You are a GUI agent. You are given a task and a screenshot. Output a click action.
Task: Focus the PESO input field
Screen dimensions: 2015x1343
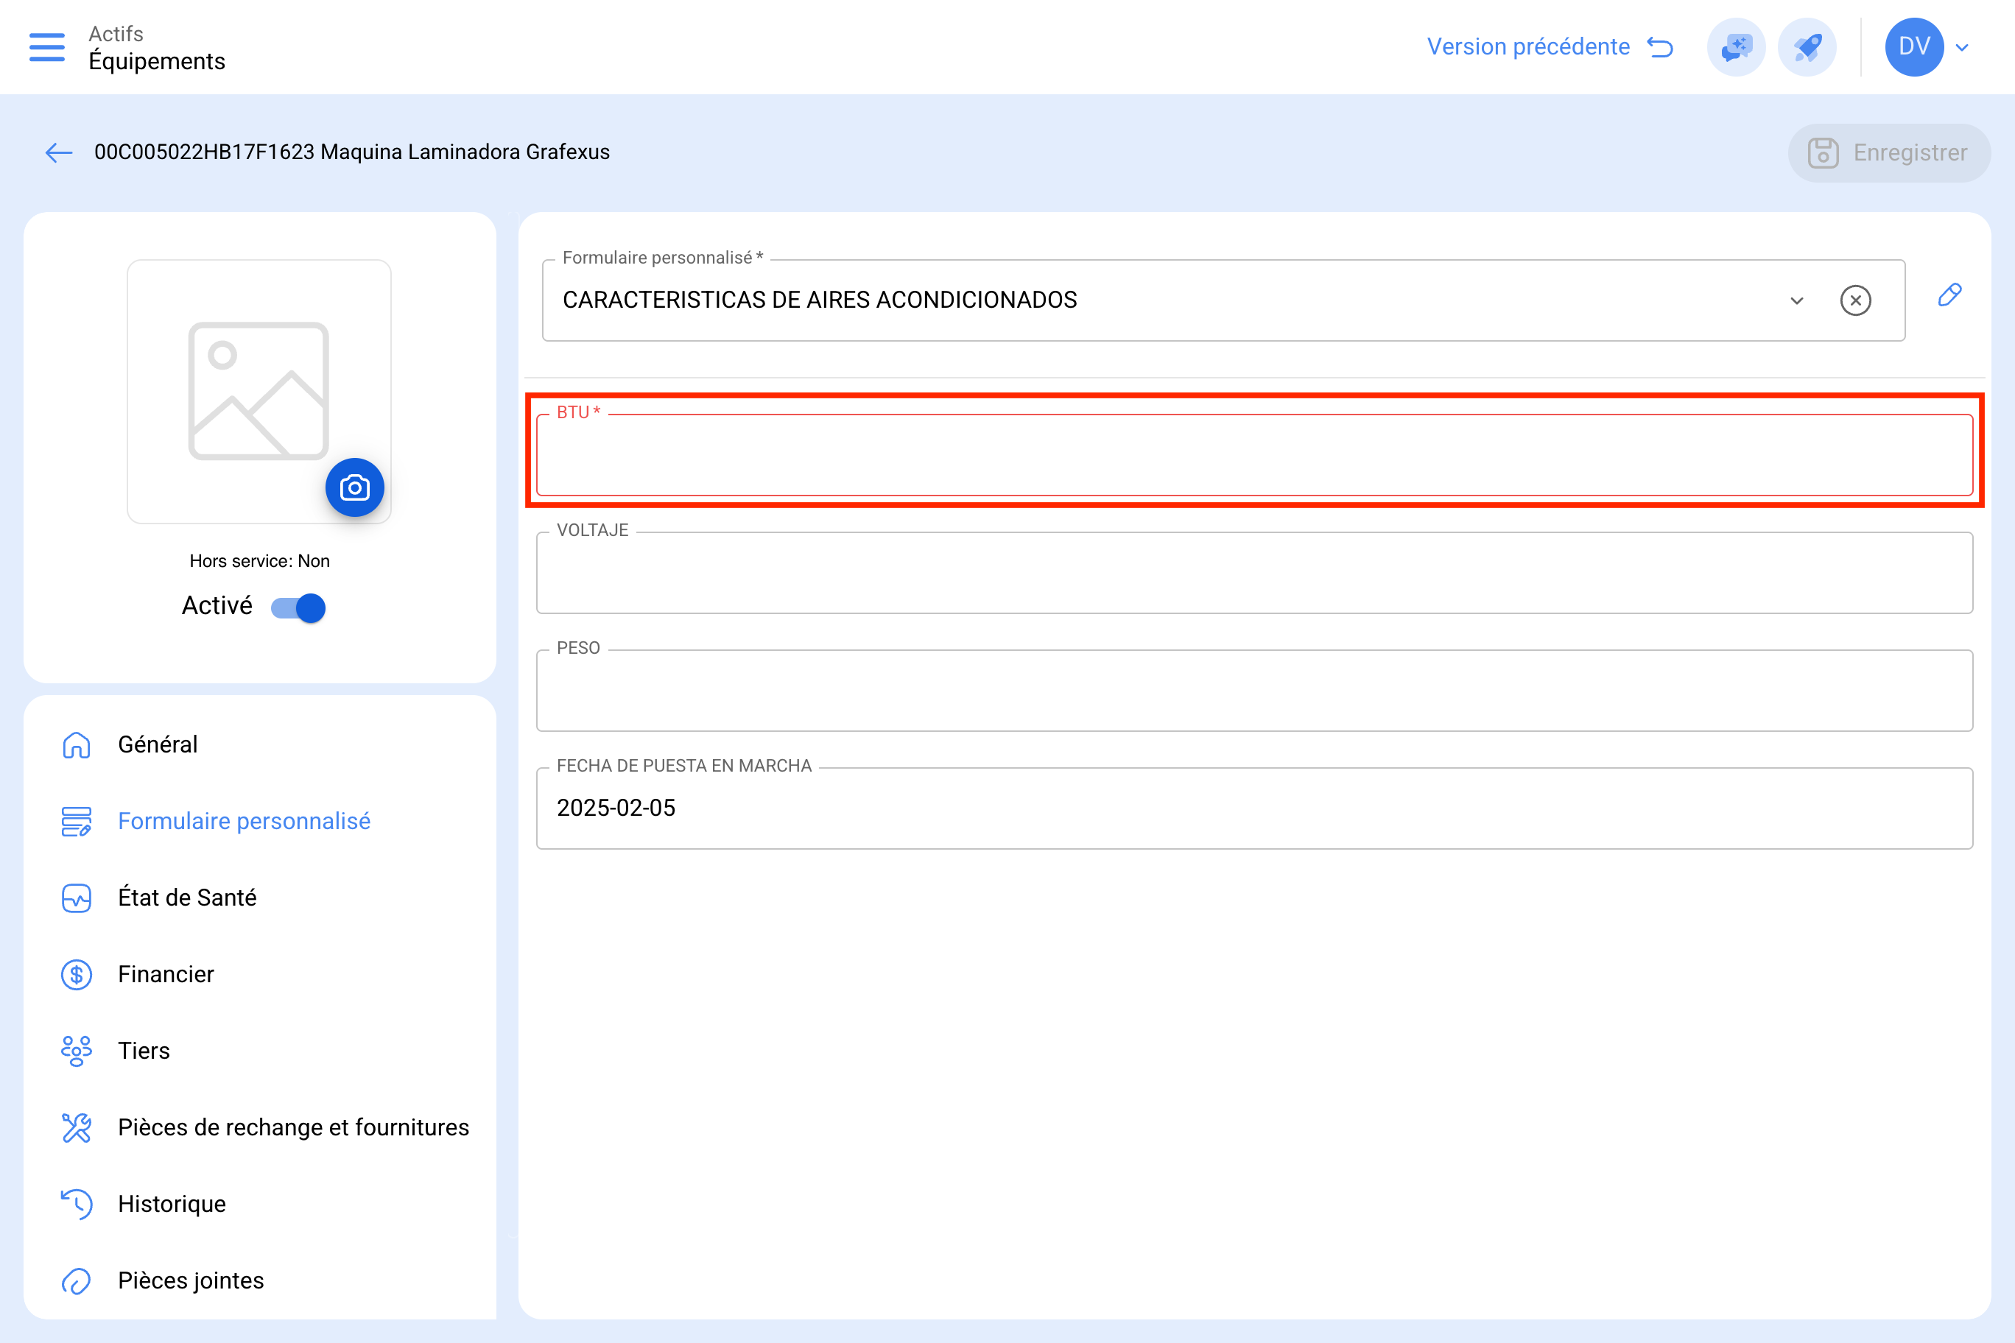click(x=1254, y=691)
